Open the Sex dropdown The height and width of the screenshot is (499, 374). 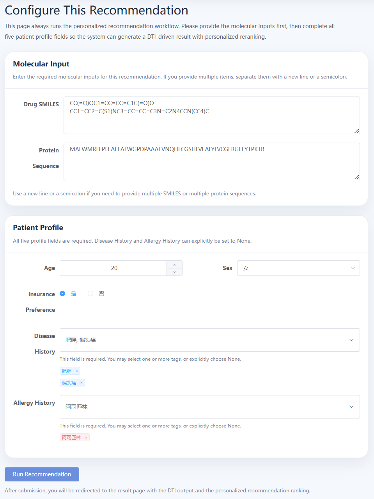pos(298,268)
